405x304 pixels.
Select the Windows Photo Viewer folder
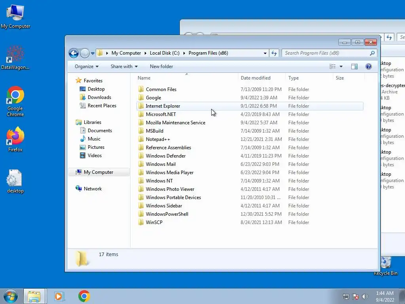click(170, 189)
